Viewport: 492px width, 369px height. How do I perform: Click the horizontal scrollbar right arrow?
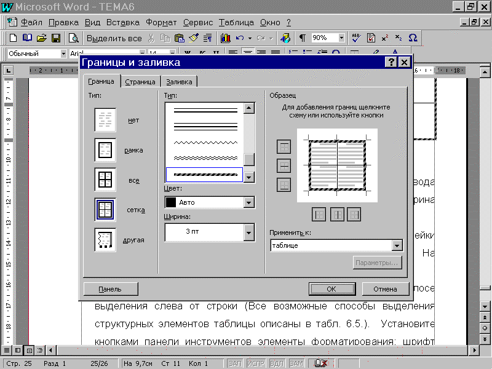coord(474,350)
